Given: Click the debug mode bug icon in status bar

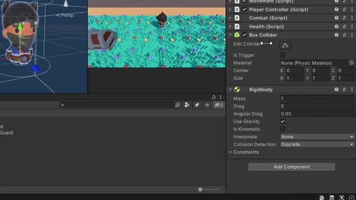Looking at the screenshot, I should click(x=322, y=198).
